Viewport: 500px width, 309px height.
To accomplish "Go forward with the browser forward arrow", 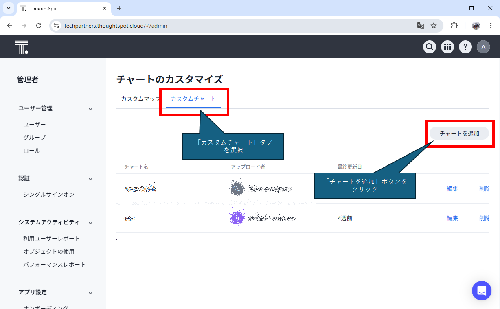I will pos(24,26).
